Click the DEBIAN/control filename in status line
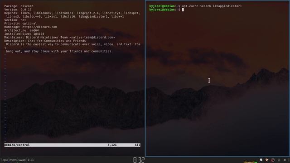 pyautogui.click(x=17, y=145)
